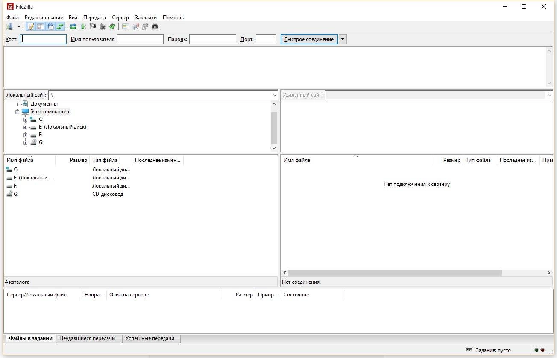Search files with binoculars icon
557x358 pixels.
click(x=155, y=26)
